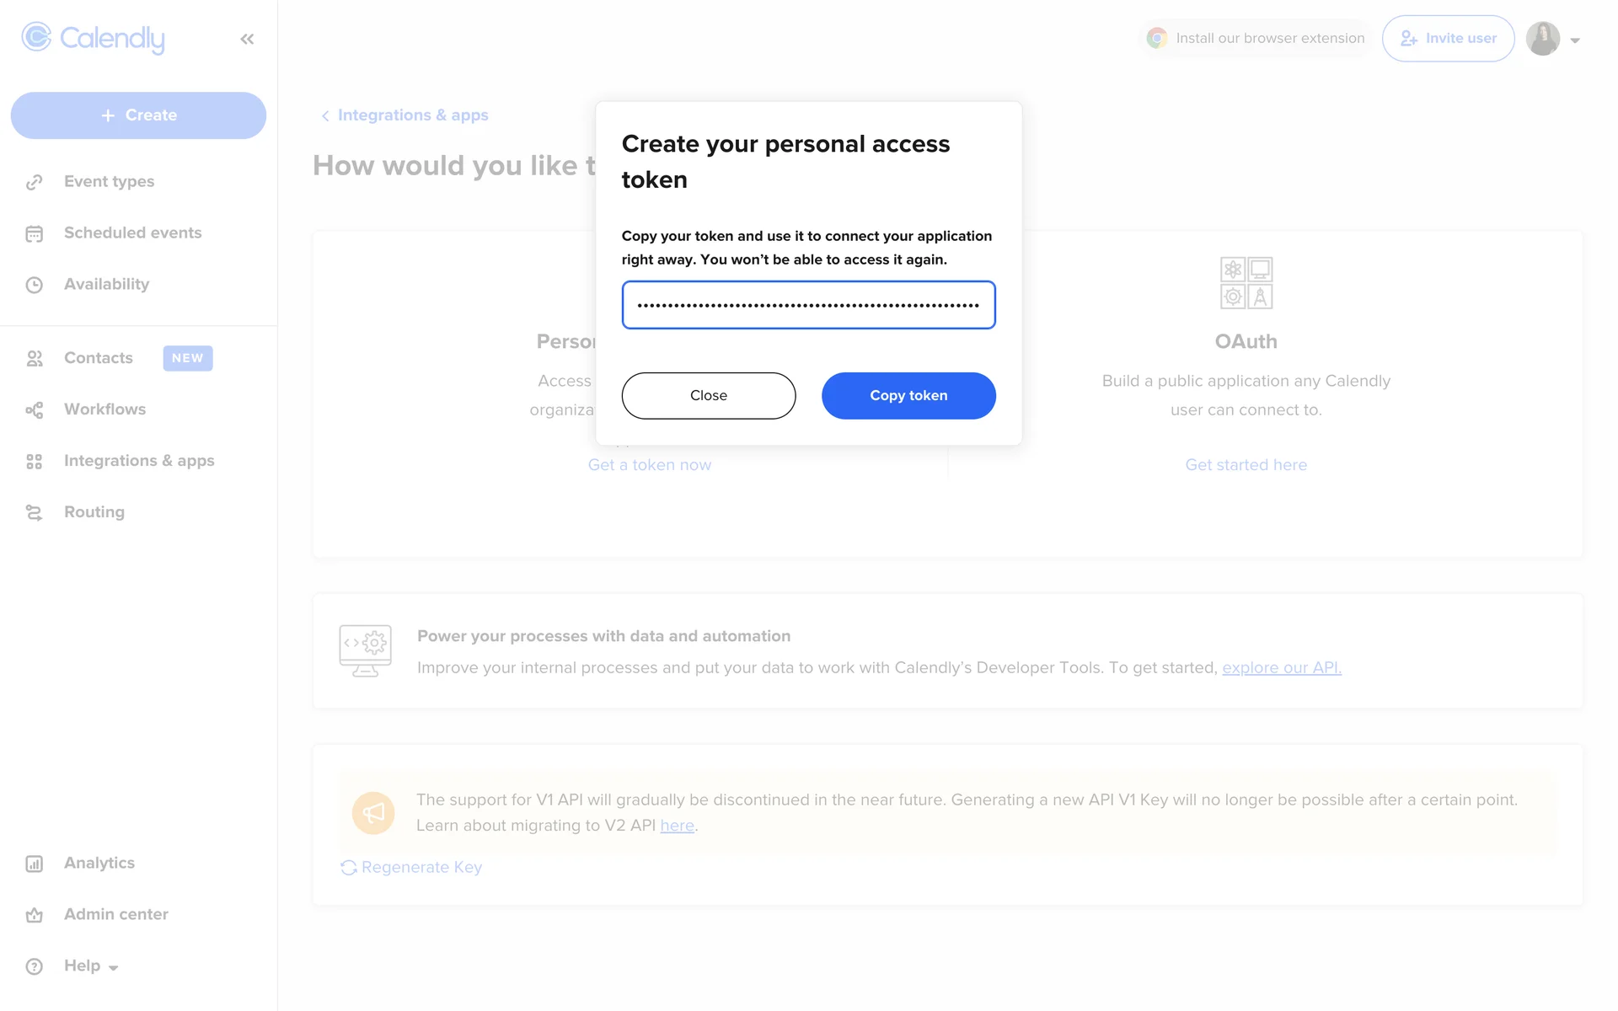Click the Availability clock icon
The width and height of the screenshot is (1618, 1011).
coord(35,285)
